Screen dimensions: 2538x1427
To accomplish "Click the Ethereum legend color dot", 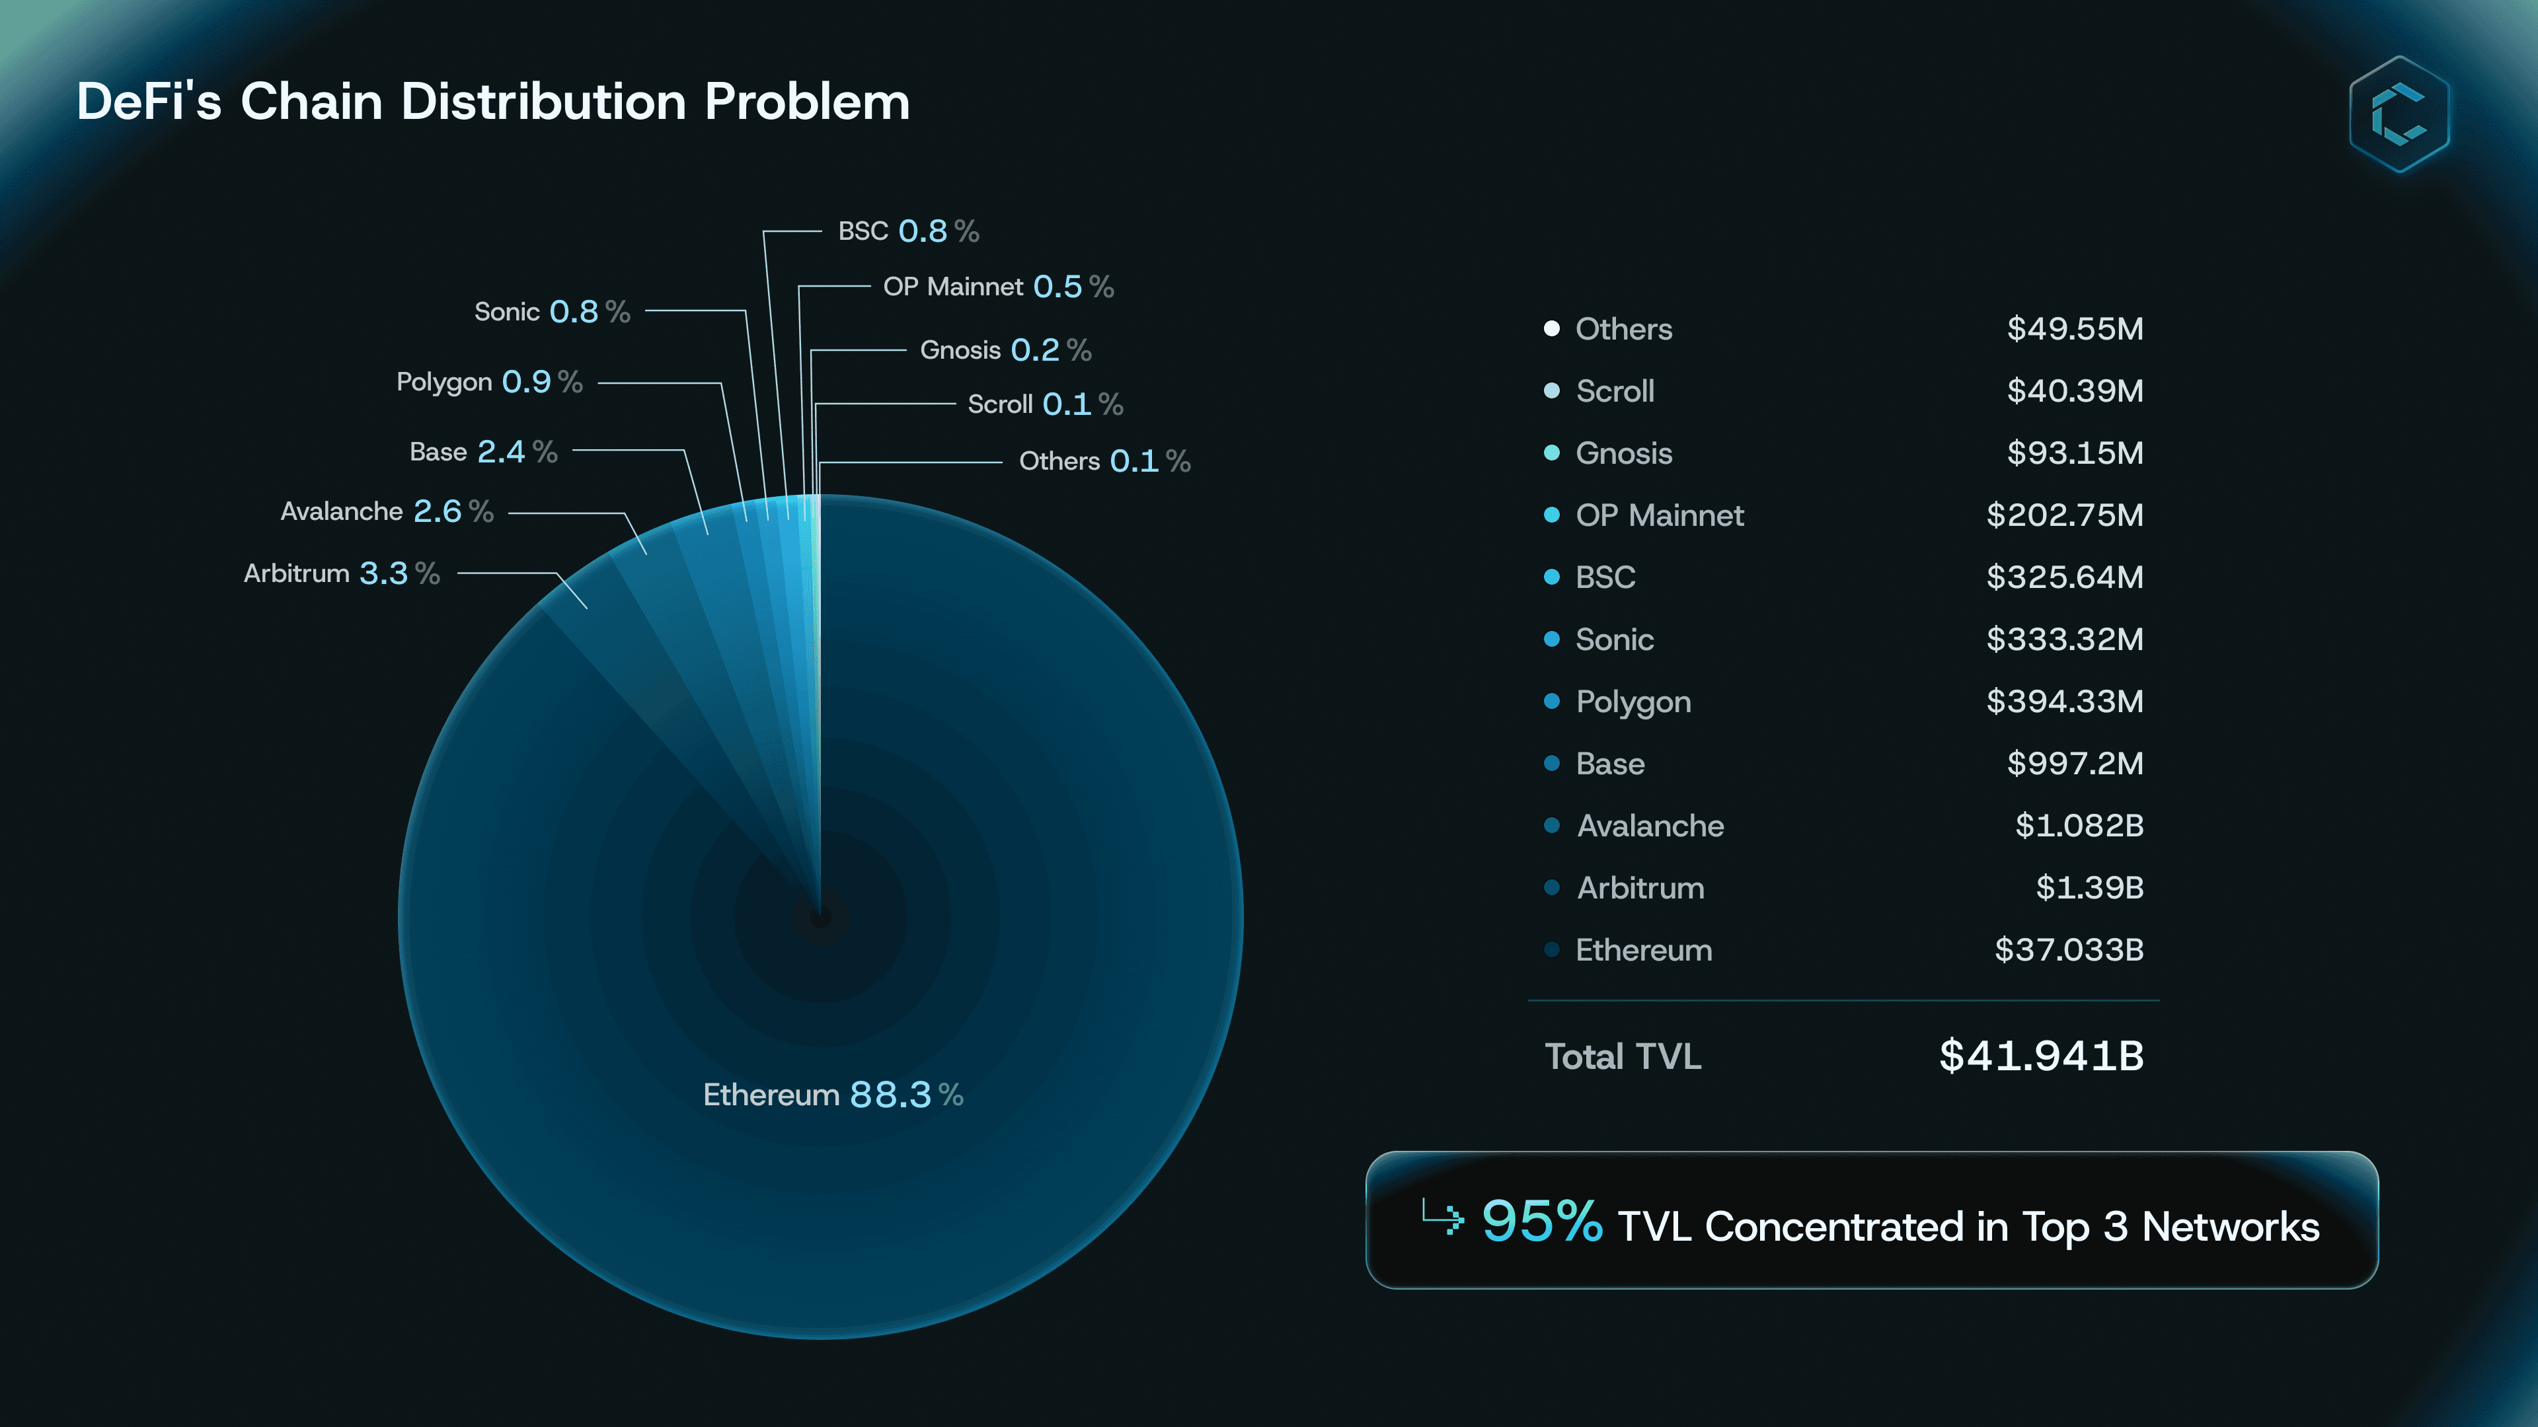I will [x=1552, y=949].
